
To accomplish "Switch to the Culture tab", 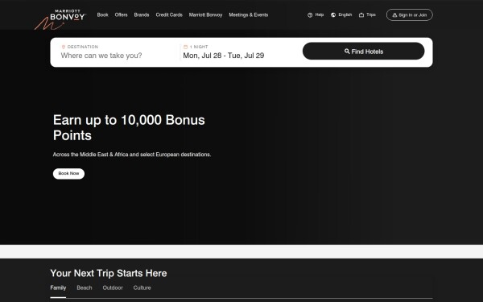I will 142,288.
